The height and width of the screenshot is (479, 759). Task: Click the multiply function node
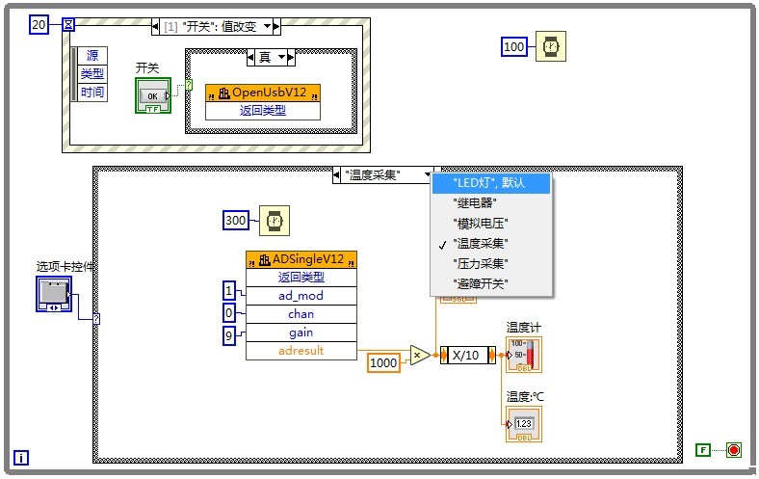coord(420,355)
